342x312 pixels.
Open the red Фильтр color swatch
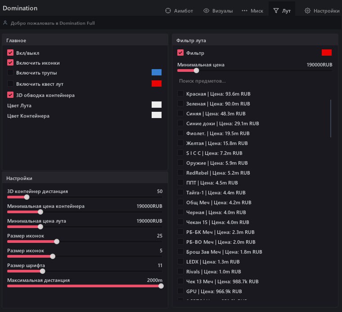click(327, 53)
